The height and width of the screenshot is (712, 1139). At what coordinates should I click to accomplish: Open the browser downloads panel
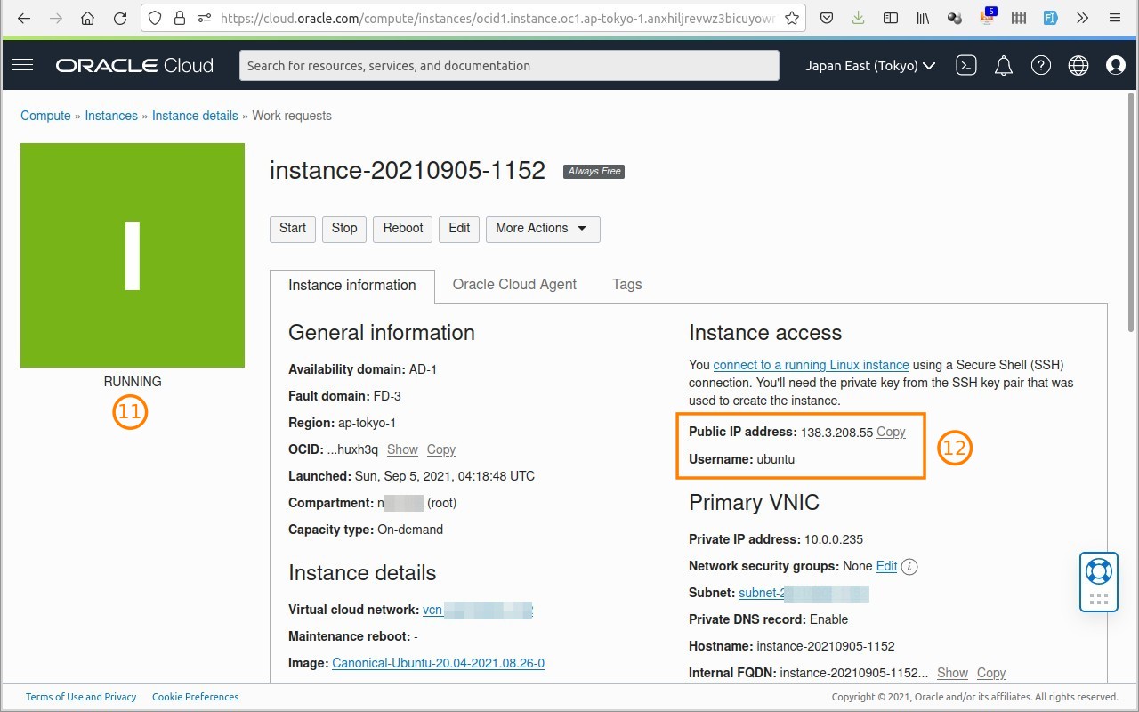tap(858, 18)
